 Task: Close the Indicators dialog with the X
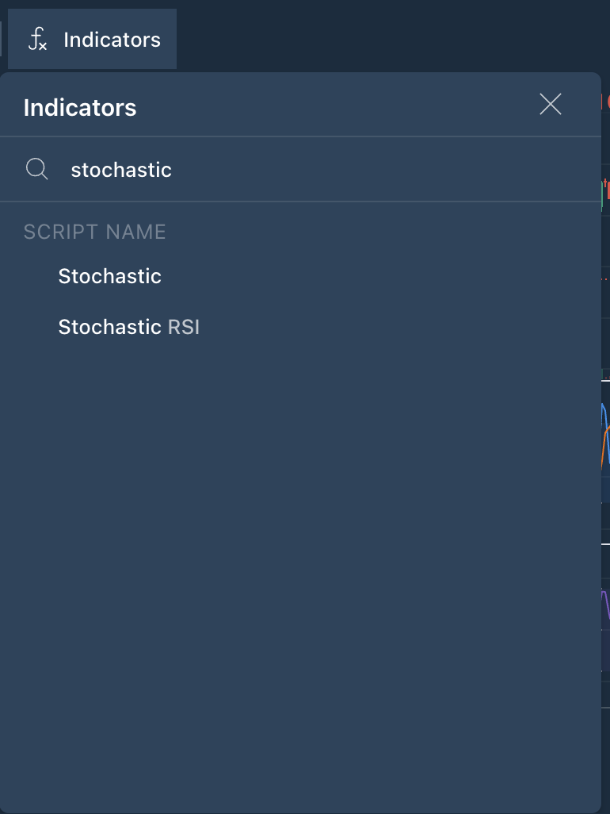[551, 104]
